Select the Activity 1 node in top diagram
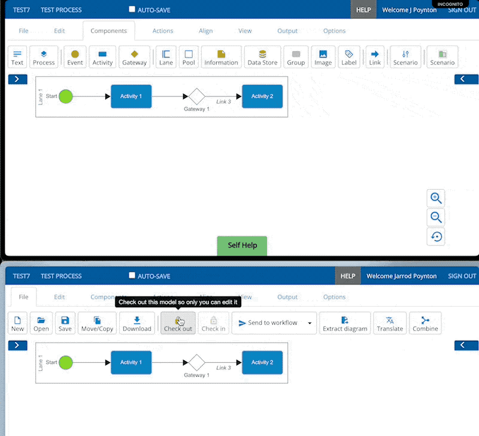479x436 pixels. 131,96
